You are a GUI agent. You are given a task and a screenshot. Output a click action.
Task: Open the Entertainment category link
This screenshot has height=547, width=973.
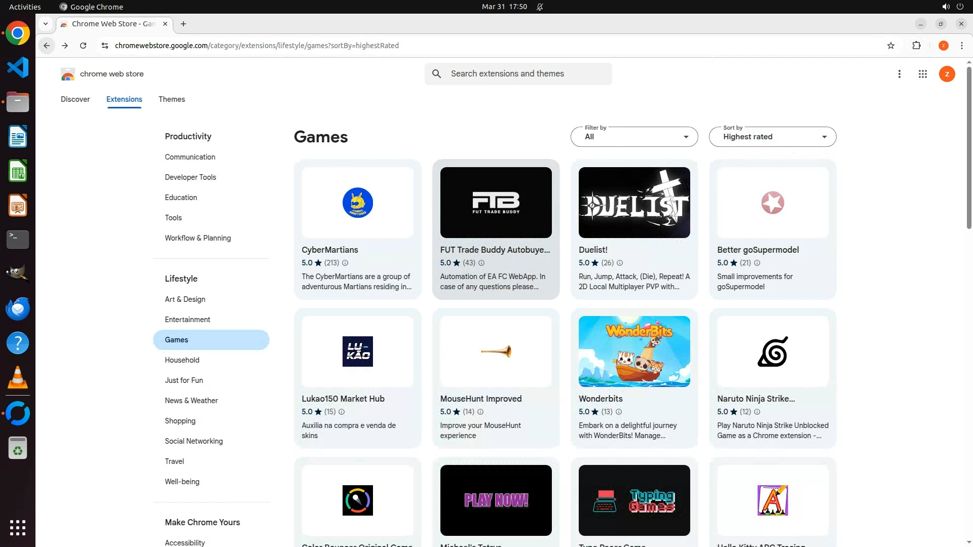[x=187, y=320]
